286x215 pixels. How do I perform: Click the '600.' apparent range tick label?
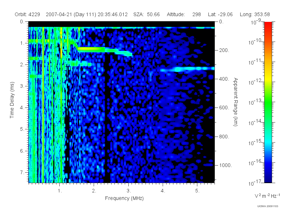pyautogui.click(x=224, y=108)
